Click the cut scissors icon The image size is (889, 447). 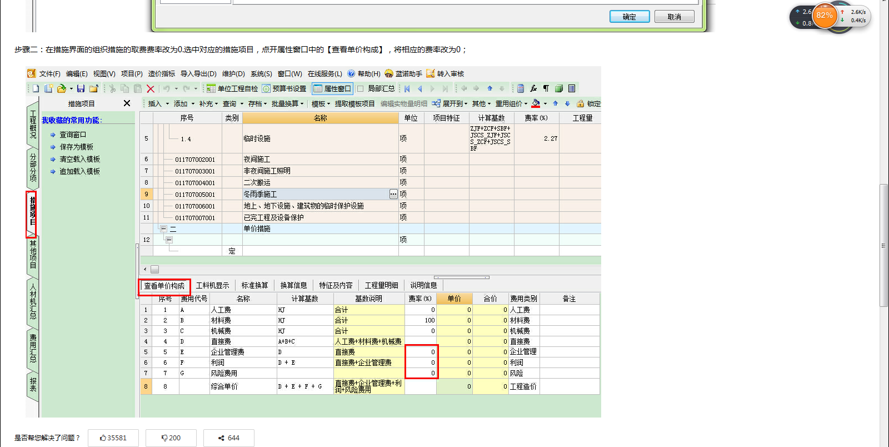click(x=112, y=88)
